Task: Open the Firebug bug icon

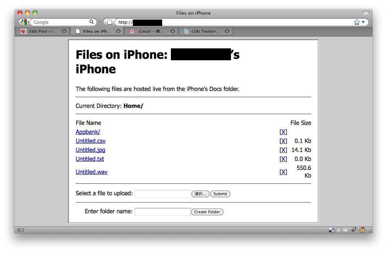Action: tap(354, 230)
